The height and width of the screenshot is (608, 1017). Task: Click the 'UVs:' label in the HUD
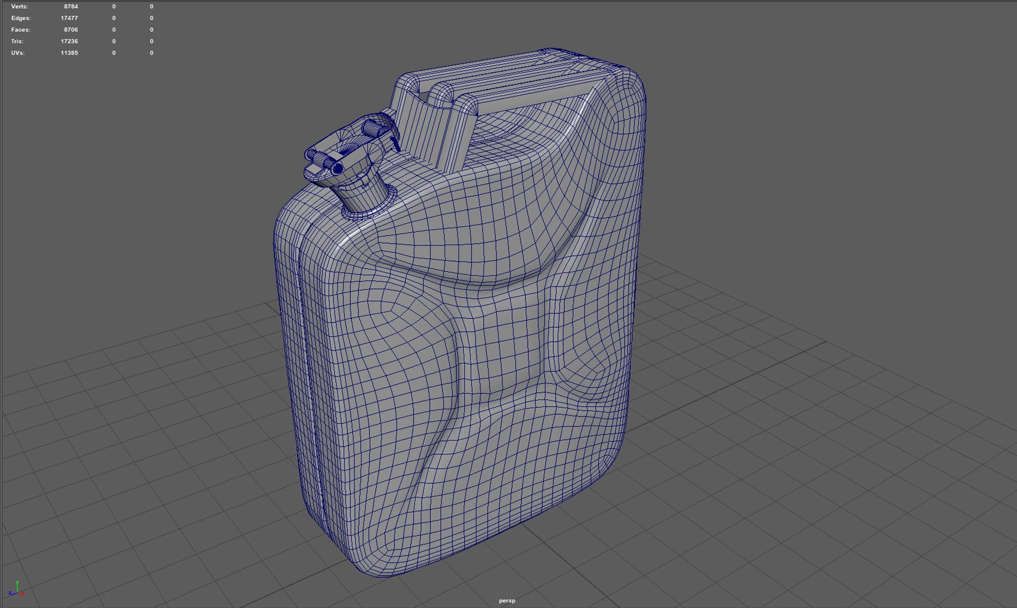point(17,53)
